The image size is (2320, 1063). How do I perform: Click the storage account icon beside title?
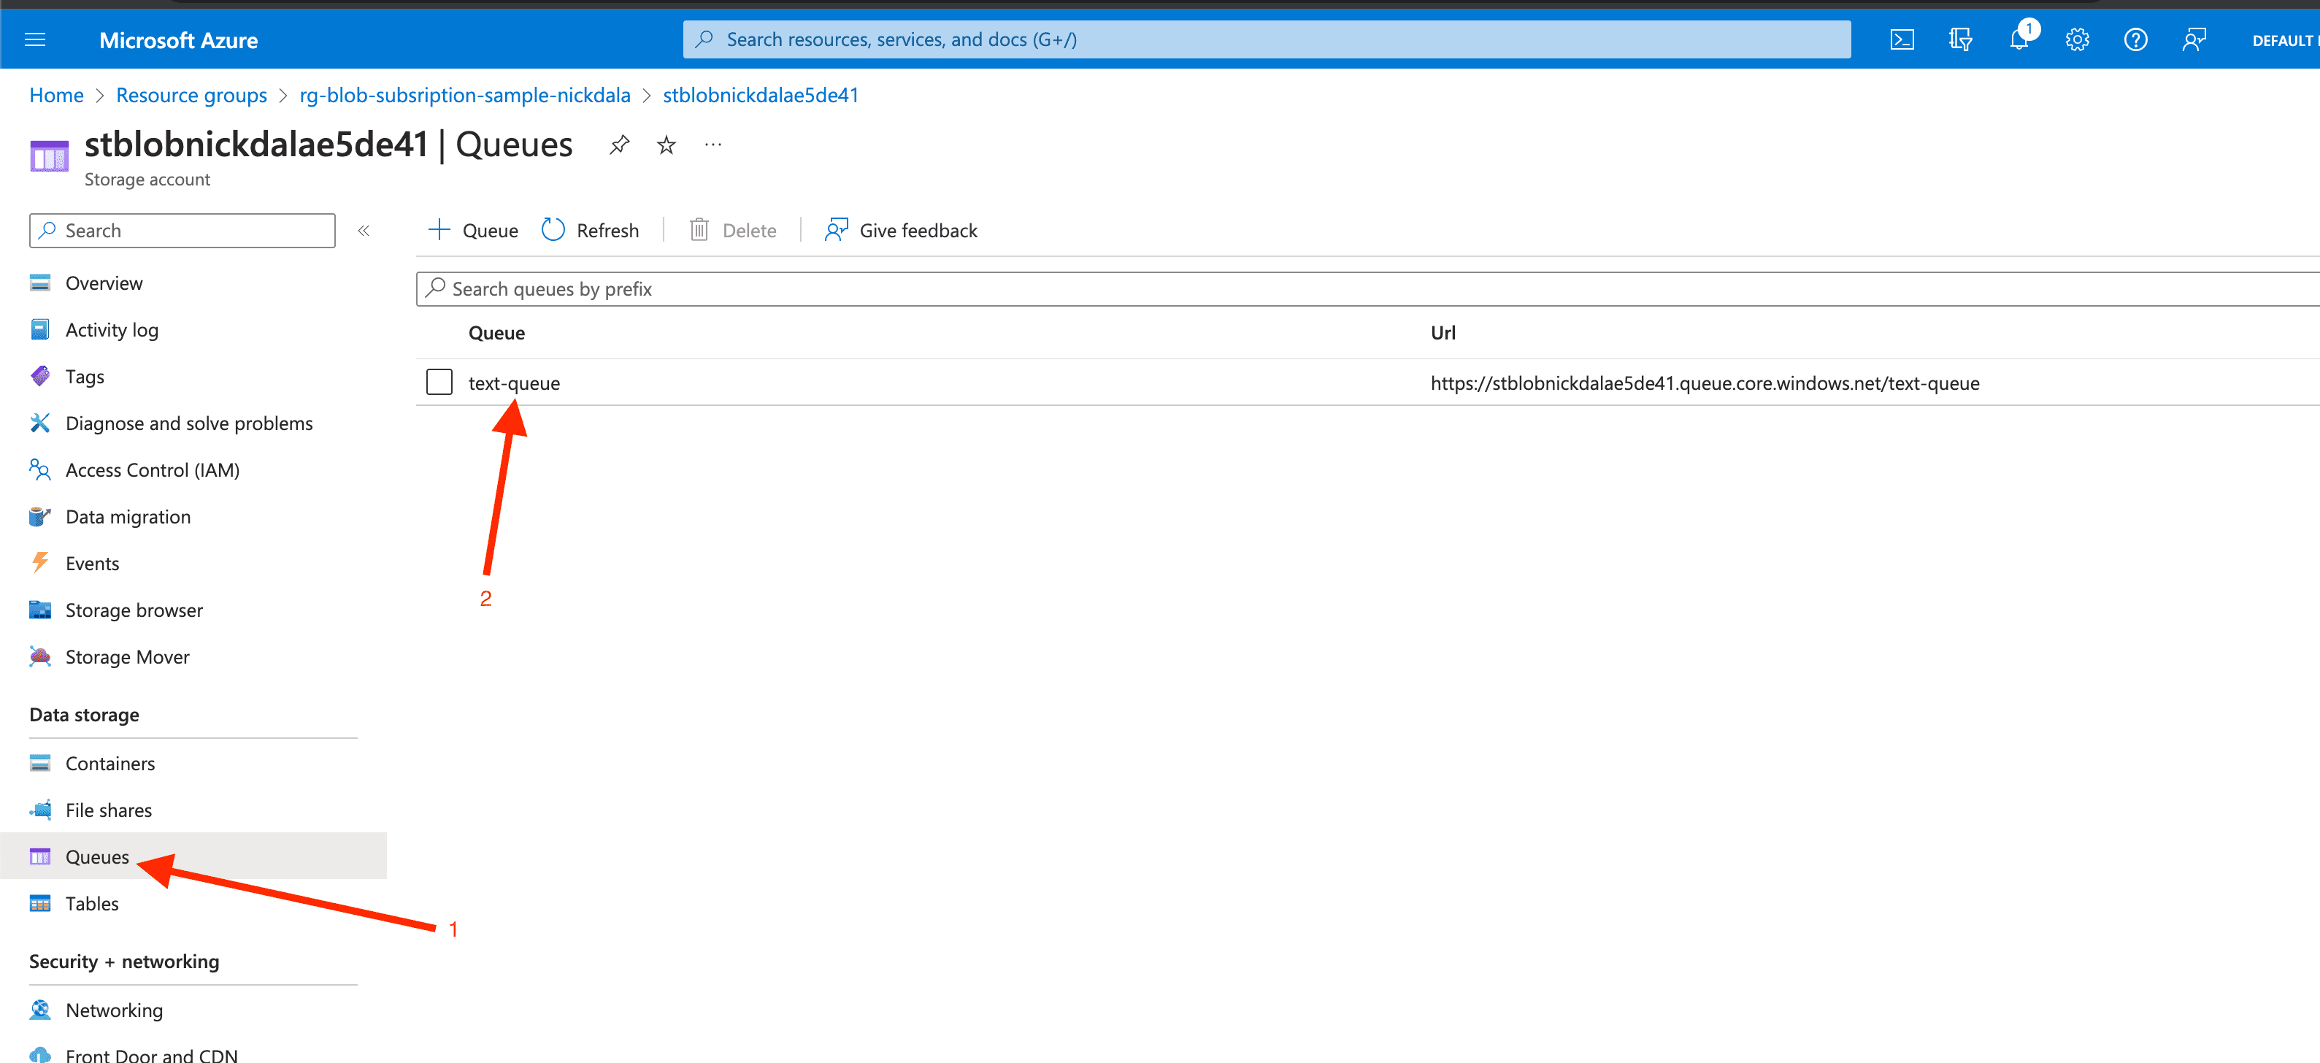(49, 156)
